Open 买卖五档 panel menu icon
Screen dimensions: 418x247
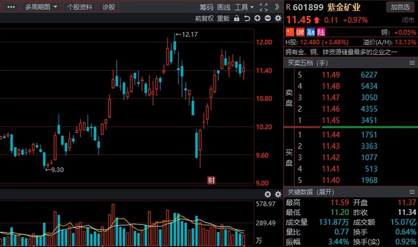point(412,63)
